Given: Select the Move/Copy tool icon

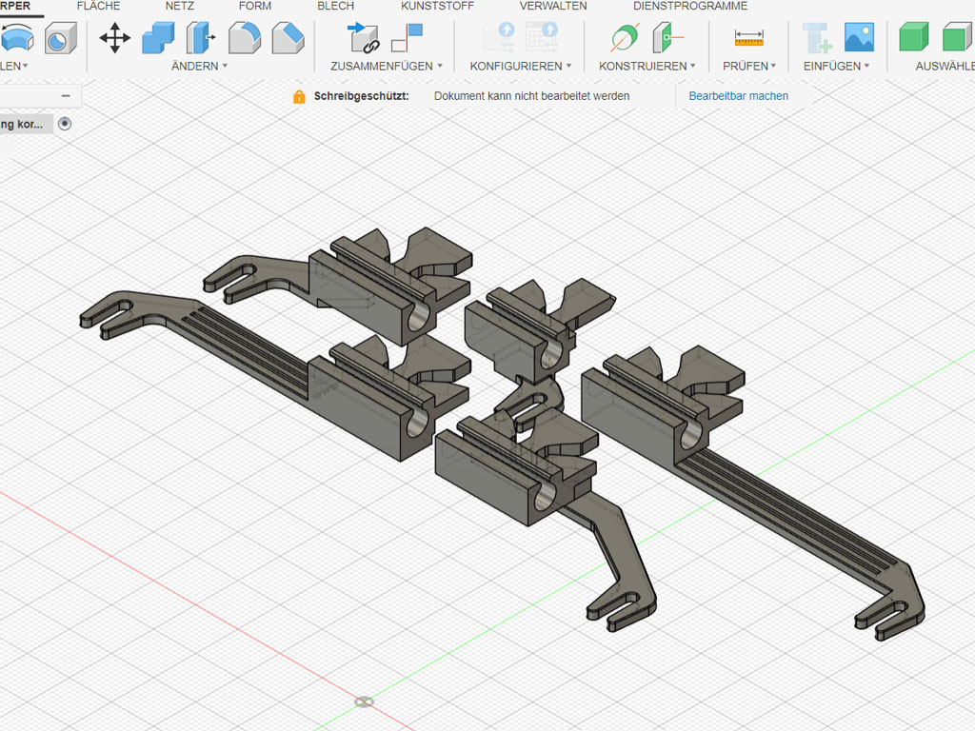Looking at the screenshot, I should click(x=115, y=38).
